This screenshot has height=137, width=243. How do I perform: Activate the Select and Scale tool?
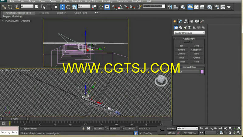74,7
